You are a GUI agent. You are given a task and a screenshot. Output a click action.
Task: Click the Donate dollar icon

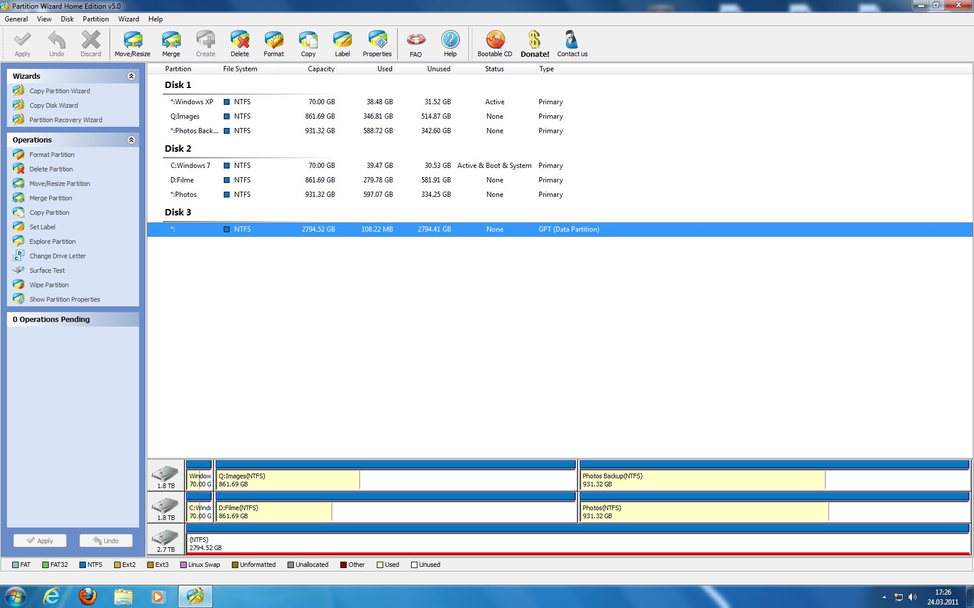pos(535,44)
